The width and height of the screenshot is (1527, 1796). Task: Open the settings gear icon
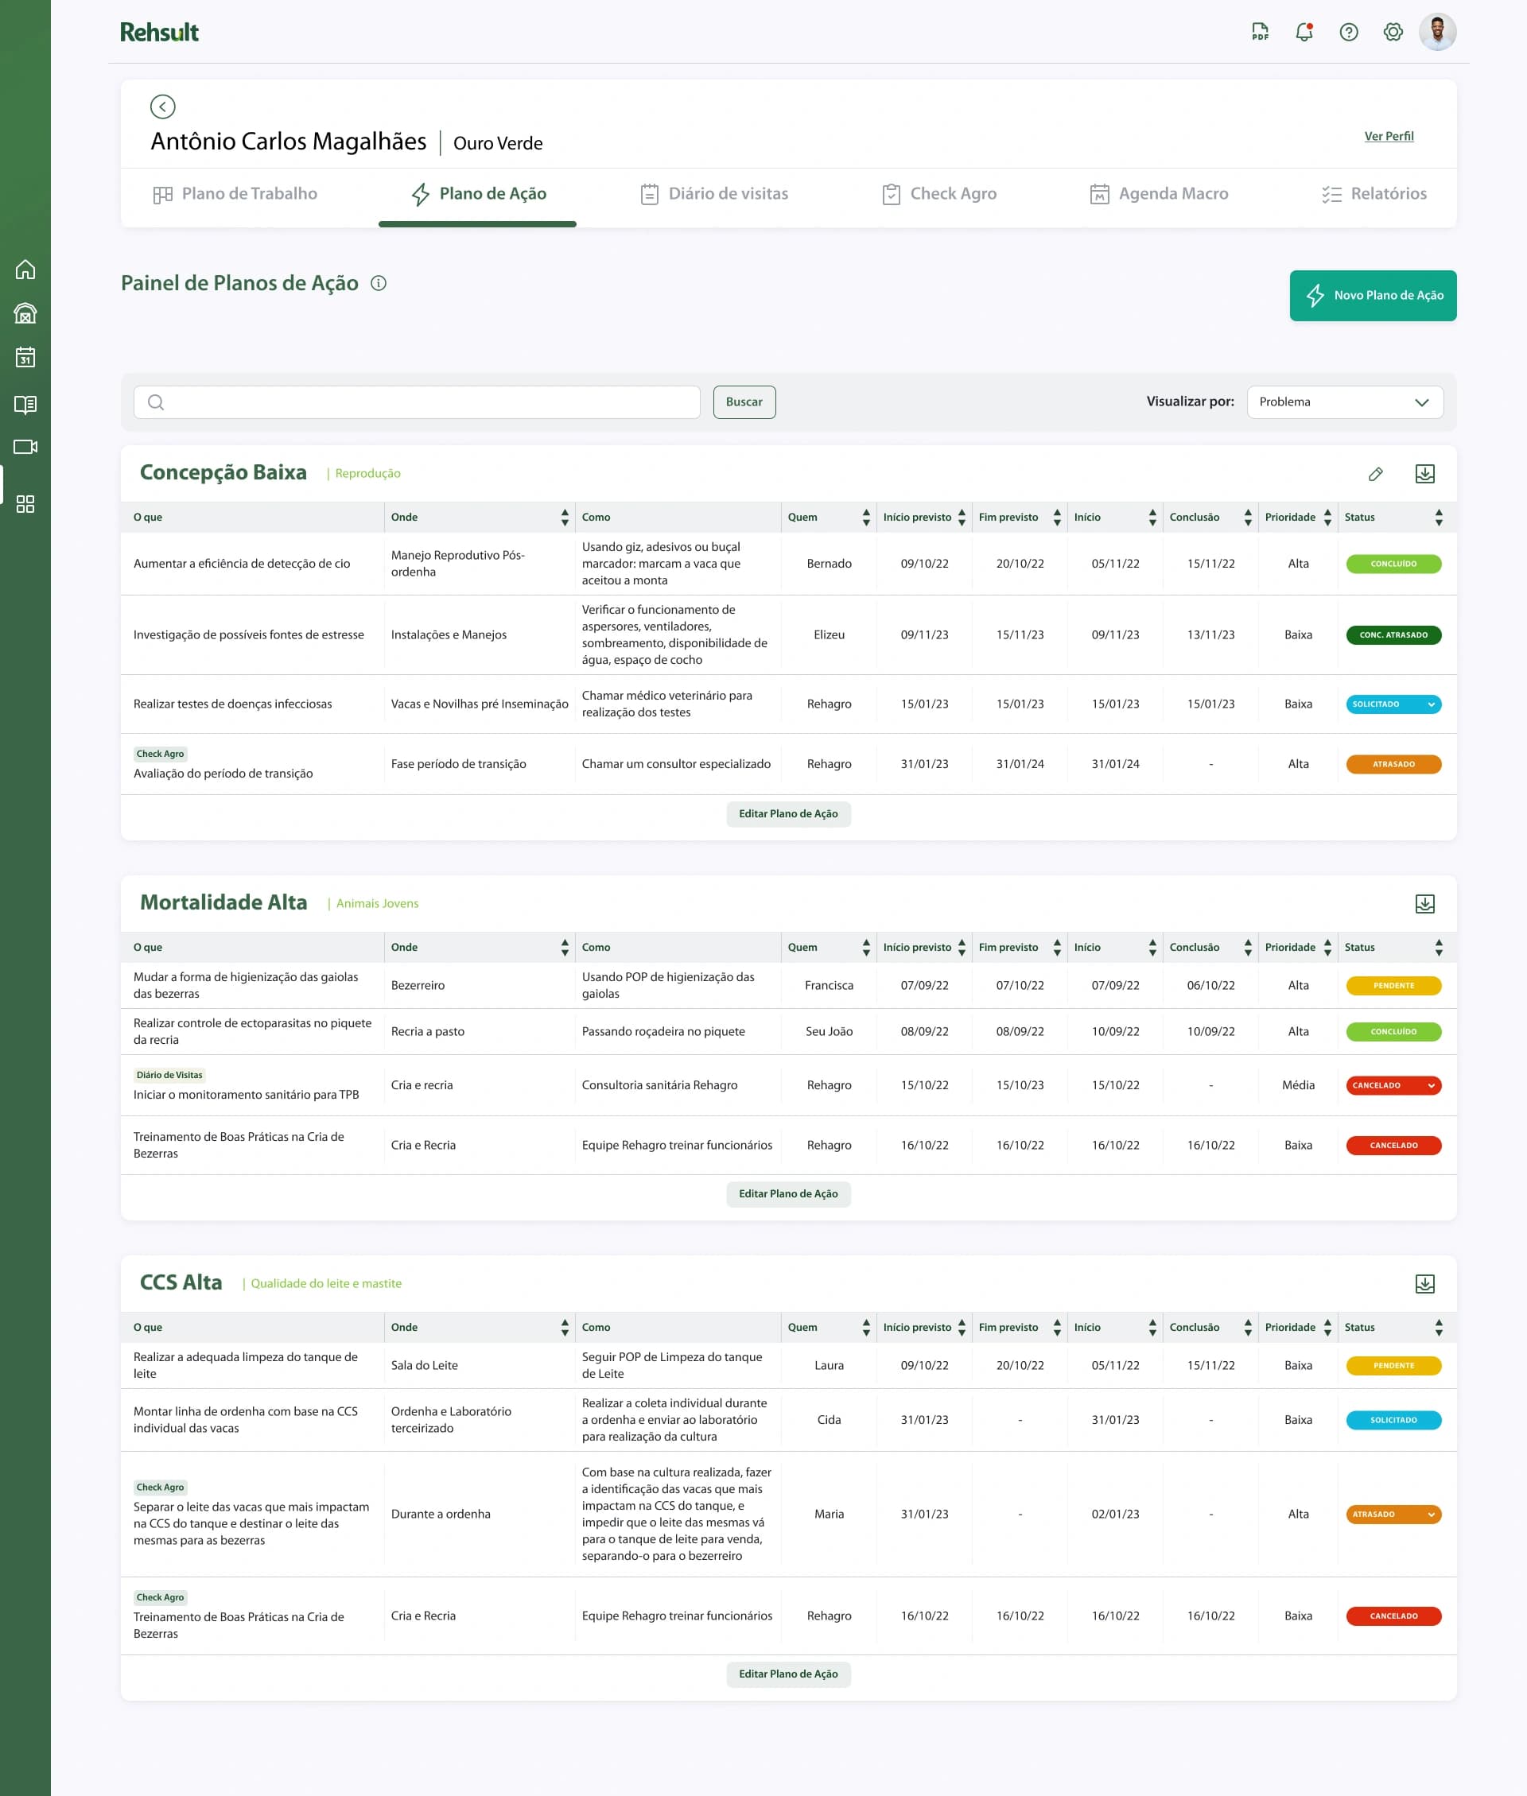click(x=1393, y=32)
